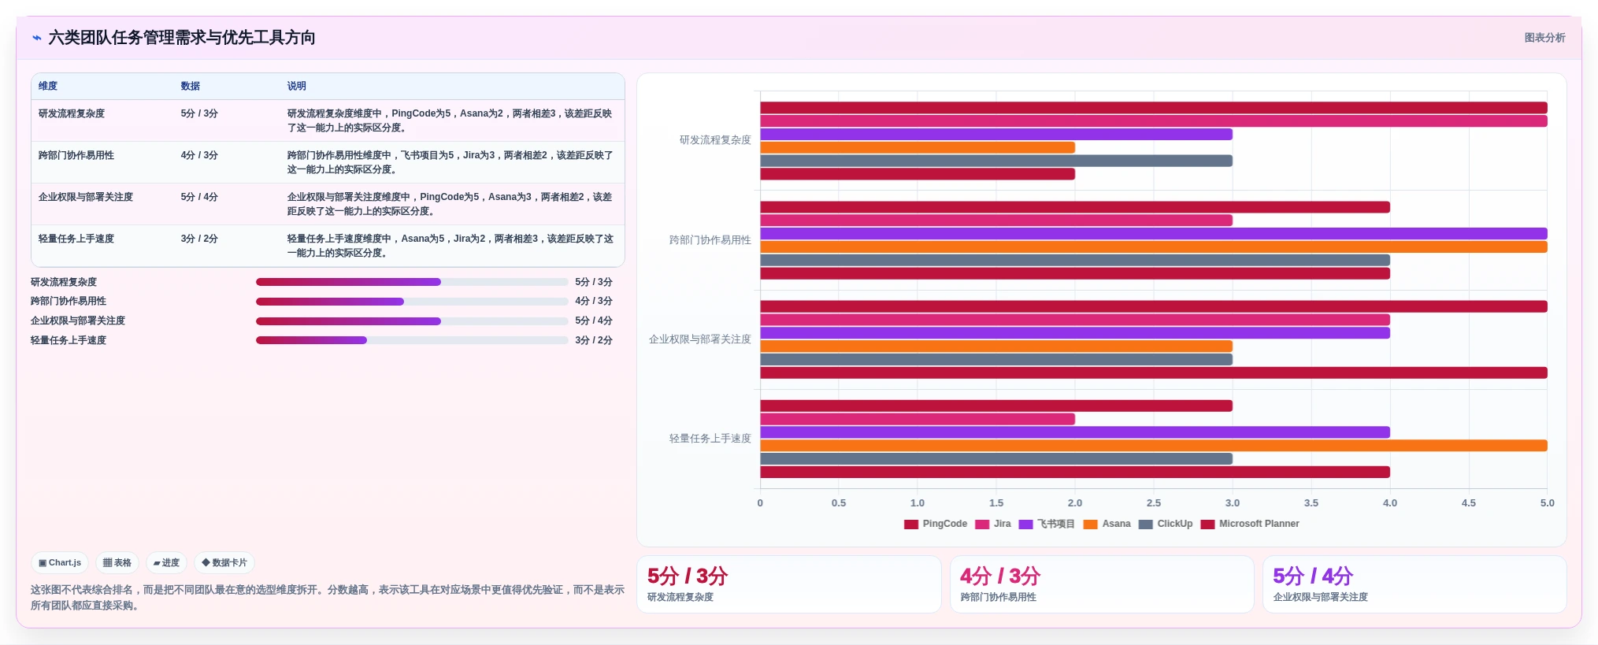Image resolution: width=1598 pixels, height=645 pixels.
Task: Click the 研发流程复杂度 progress bar
Action: (412, 282)
